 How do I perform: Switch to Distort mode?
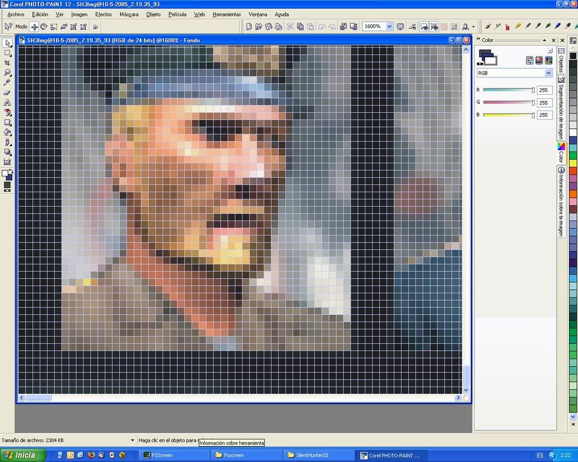pos(74,27)
